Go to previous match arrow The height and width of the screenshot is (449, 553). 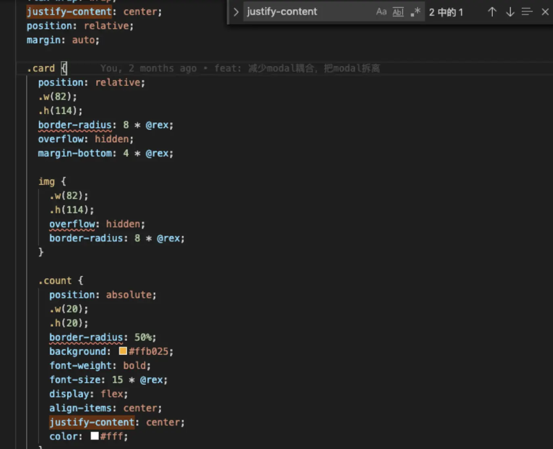(492, 12)
